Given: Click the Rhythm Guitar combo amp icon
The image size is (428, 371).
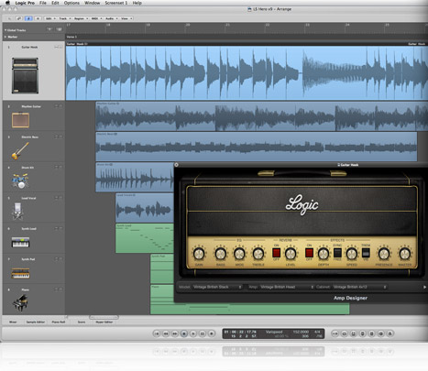Looking at the screenshot, I should [x=20, y=120].
